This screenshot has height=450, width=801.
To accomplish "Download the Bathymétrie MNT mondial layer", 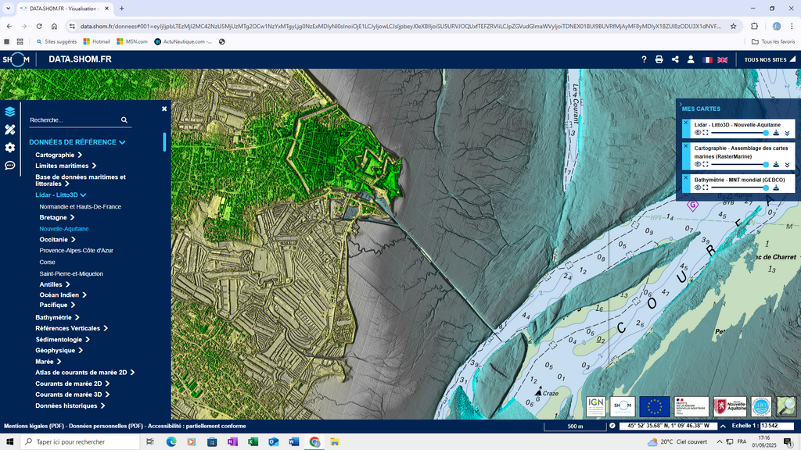I will point(776,187).
